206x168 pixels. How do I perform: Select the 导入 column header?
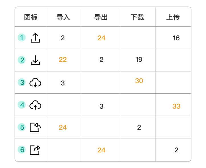[x=63, y=17]
